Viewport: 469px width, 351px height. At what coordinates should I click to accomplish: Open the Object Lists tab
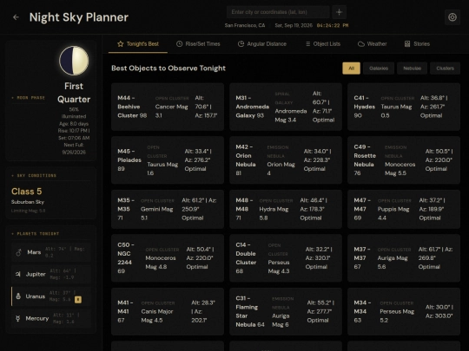(x=323, y=44)
